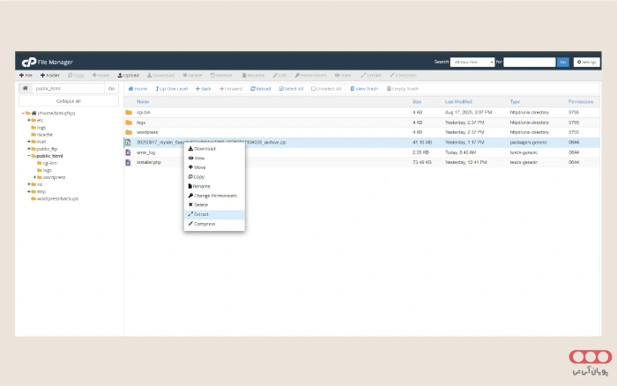Click the Restore toolbar button
The height and width of the screenshot is (386, 617).
pyautogui.click(x=221, y=75)
